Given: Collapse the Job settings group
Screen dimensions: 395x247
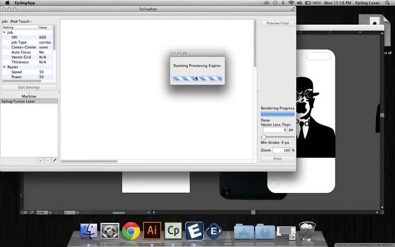Looking at the screenshot, I should 4,32.
